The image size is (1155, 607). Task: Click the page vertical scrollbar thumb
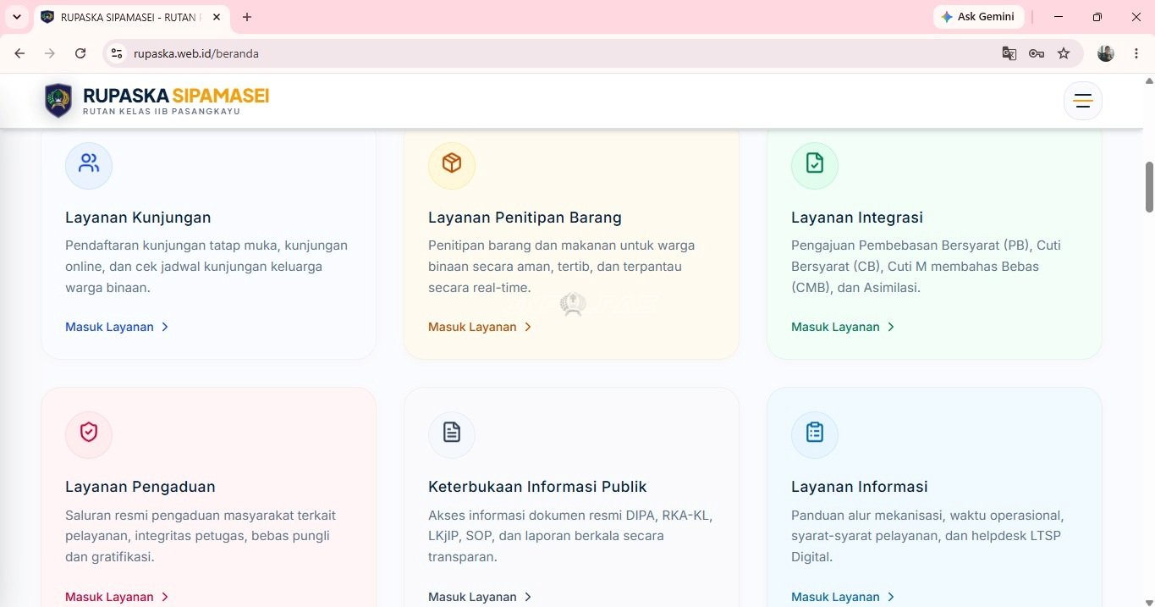(x=1149, y=186)
